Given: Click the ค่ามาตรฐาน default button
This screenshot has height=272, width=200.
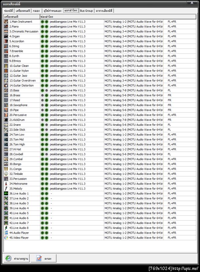Looking at the screenshot, I should [x=17, y=258].
